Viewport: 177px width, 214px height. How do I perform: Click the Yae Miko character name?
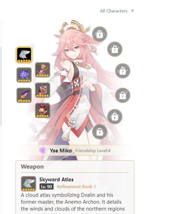pyautogui.click(x=61, y=151)
